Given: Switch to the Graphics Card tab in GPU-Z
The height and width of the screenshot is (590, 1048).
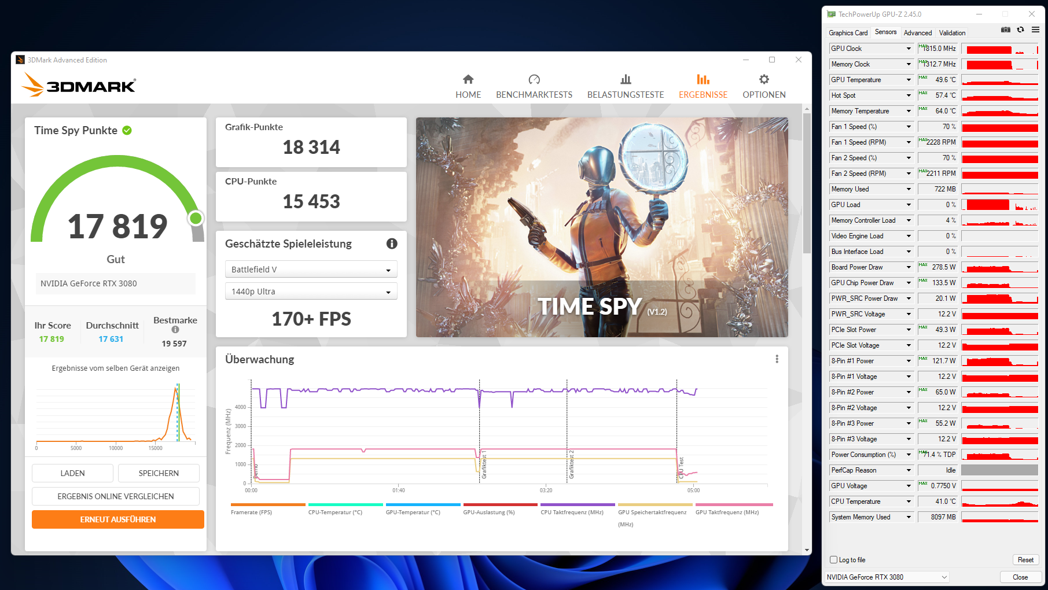Looking at the screenshot, I should (848, 33).
